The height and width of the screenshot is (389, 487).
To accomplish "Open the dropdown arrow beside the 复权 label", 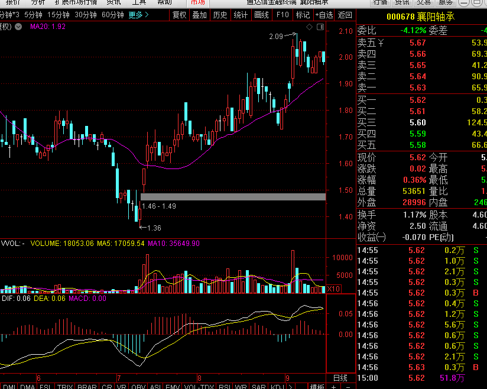I will (18, 27).
